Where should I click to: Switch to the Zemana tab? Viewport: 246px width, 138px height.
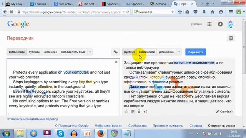[x=160, y=4]
